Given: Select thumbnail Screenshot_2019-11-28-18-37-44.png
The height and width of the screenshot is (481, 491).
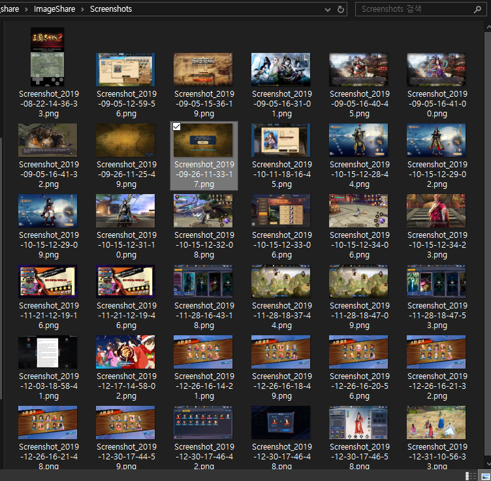Looking at the screenshot, I should [x=281, y=281].
